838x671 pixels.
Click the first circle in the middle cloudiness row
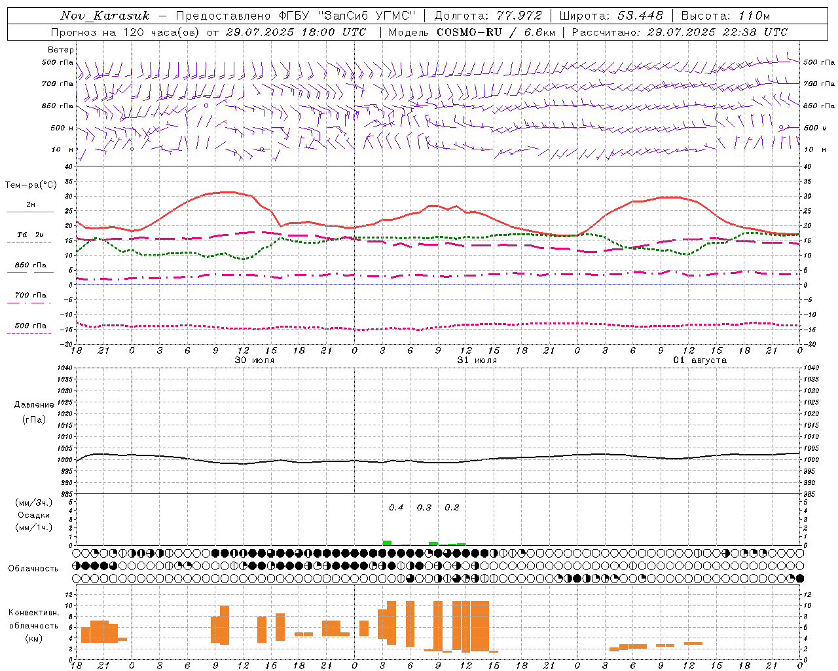click(77, 566)
